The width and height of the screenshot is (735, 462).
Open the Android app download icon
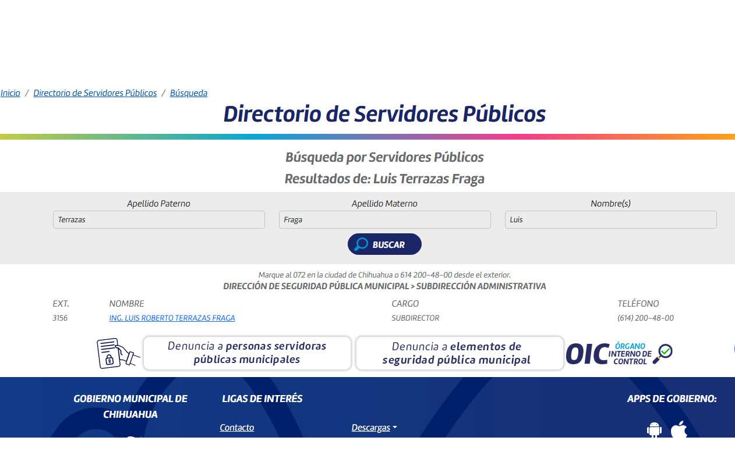654,430
